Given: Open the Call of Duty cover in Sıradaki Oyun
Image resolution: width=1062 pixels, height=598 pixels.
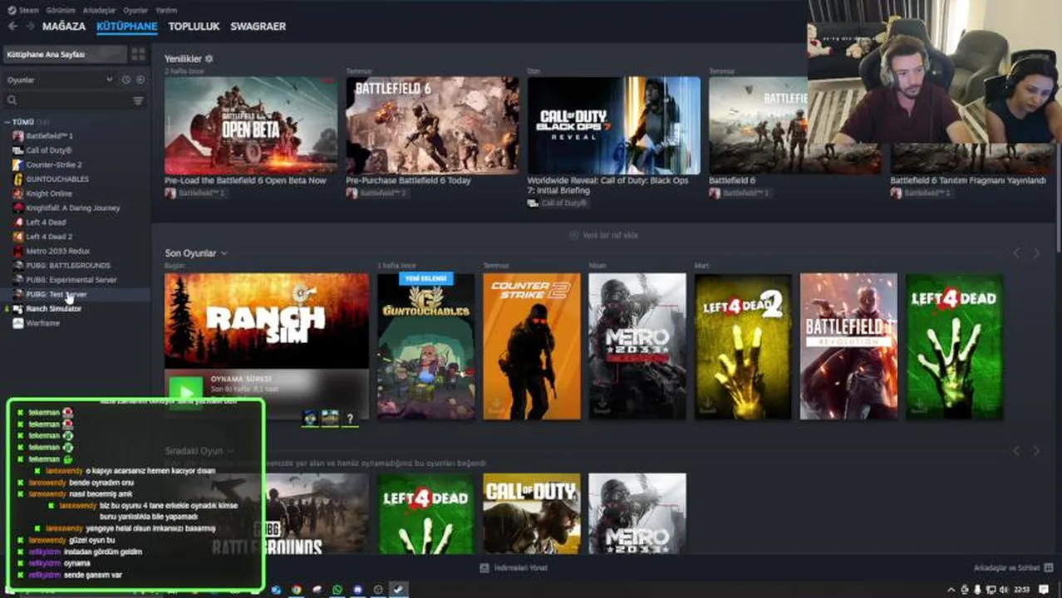Looking at the screenshot, I should pos(532,513).
